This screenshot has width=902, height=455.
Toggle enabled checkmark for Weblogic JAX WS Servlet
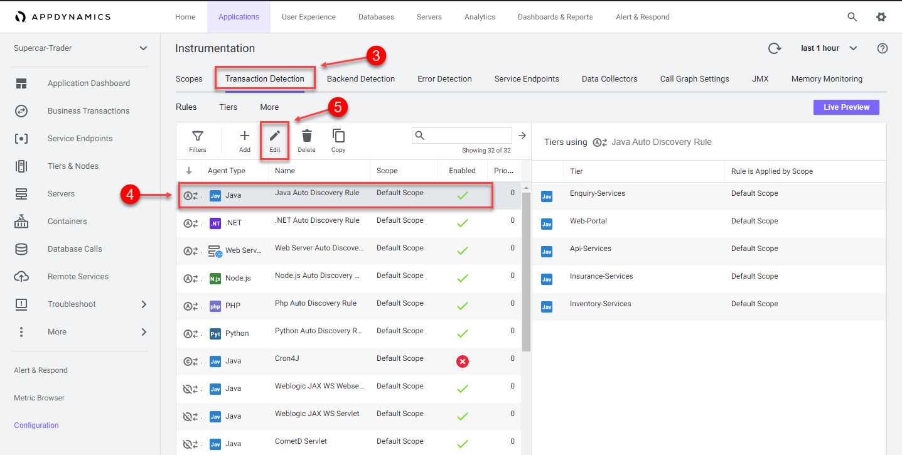click(463, 416)
